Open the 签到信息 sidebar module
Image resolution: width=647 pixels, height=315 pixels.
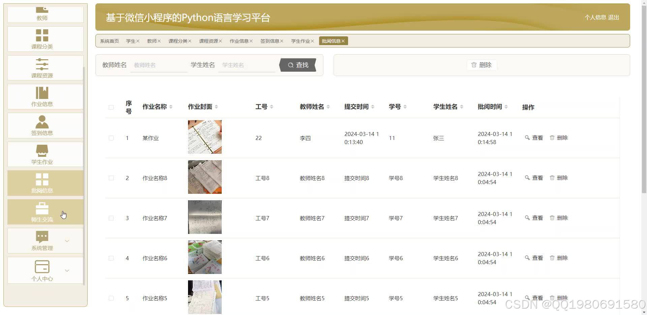coord(42,125)
